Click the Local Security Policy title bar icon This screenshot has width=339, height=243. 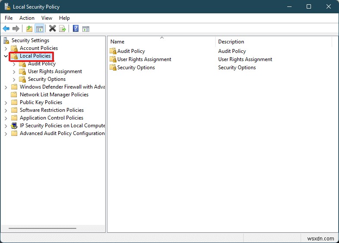click(7, 6)
